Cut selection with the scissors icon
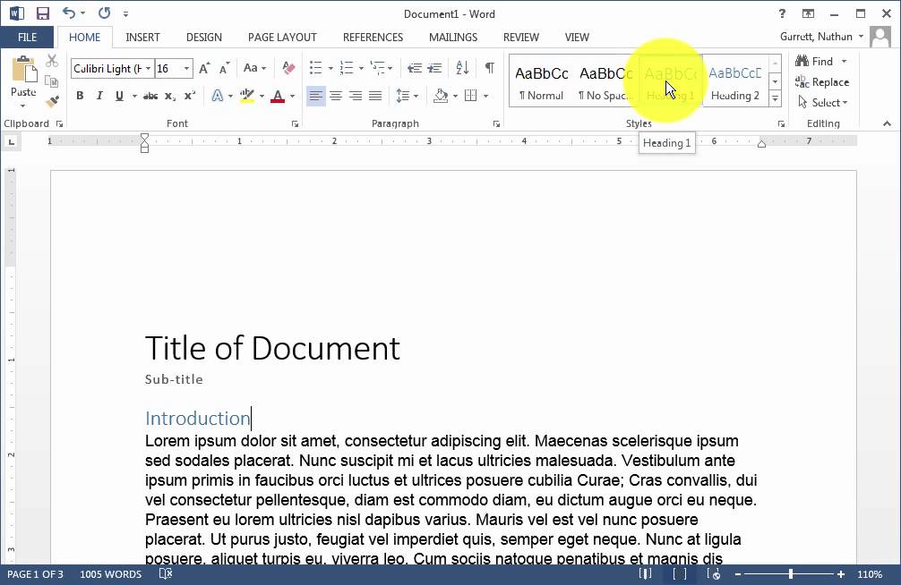 [52, 61]
